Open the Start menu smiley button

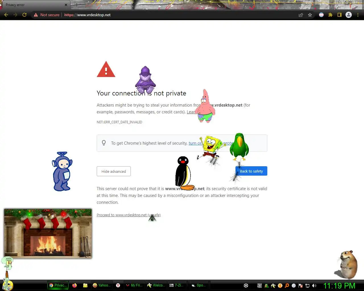tap(7, 285)
